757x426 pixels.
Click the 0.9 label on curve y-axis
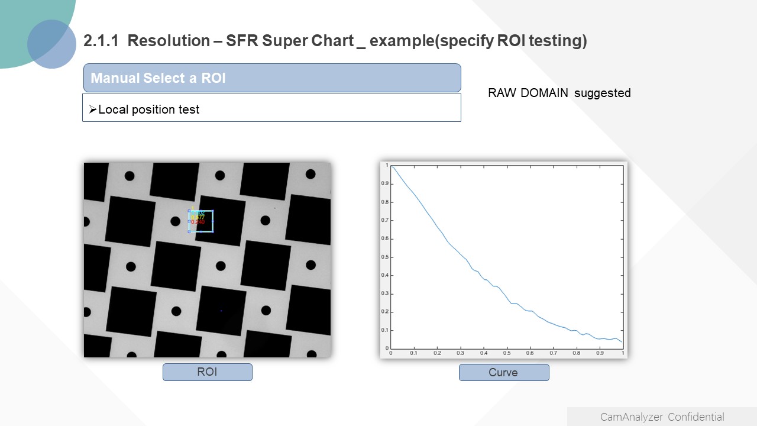coord(385,184)
